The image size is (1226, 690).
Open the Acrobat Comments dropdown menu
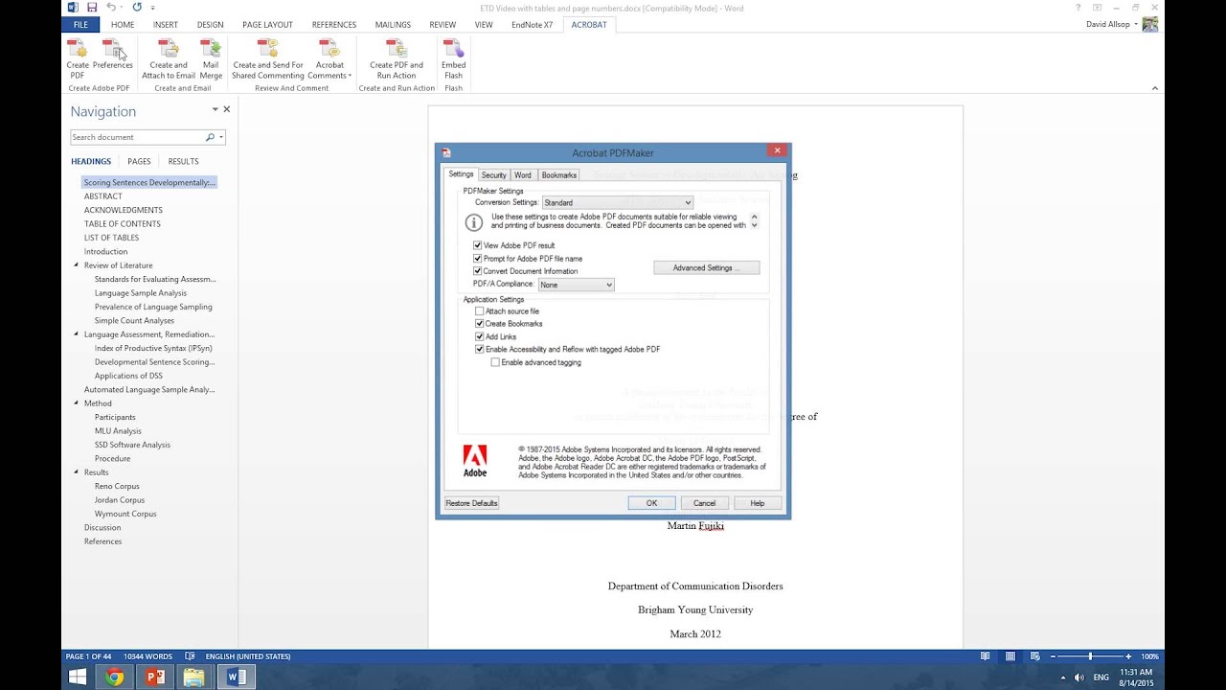click(329, 58)
